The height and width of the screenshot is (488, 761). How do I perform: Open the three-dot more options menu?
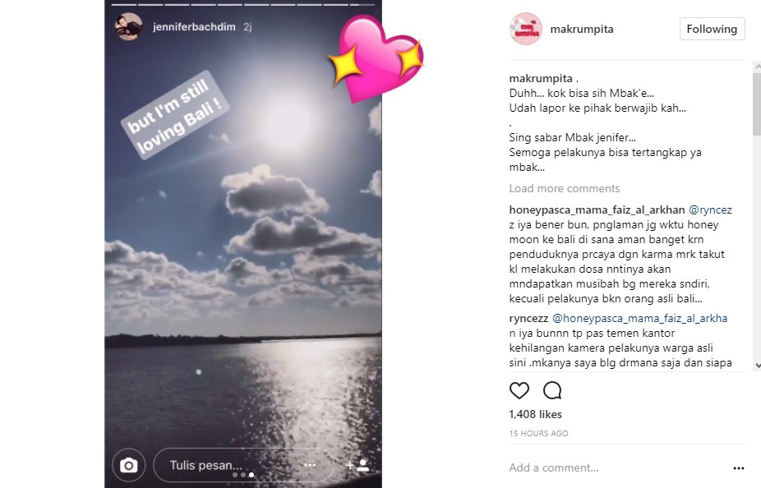[739, 468]
